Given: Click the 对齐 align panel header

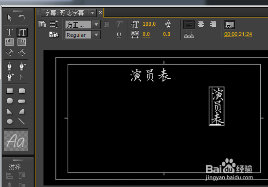Looking at the screenshot, I should 15,167.
